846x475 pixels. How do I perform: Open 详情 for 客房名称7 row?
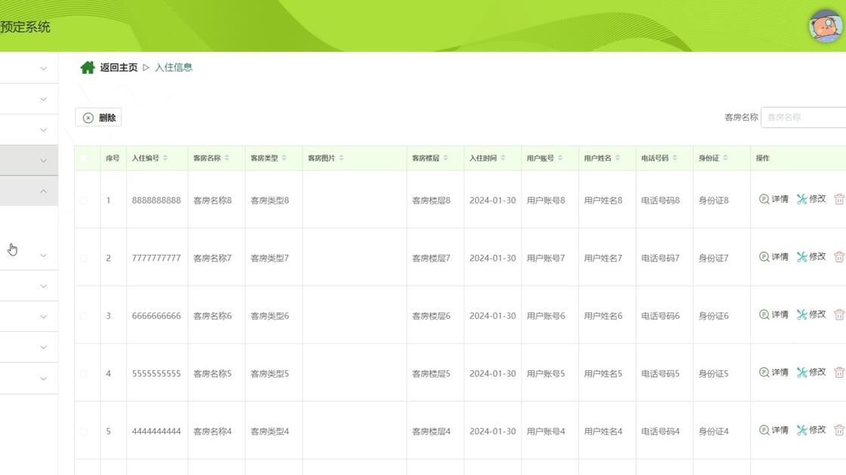point(774,256)
